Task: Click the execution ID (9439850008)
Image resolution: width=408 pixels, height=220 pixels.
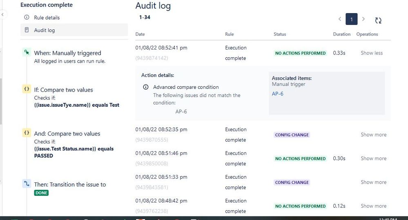Action: point(152,164)
